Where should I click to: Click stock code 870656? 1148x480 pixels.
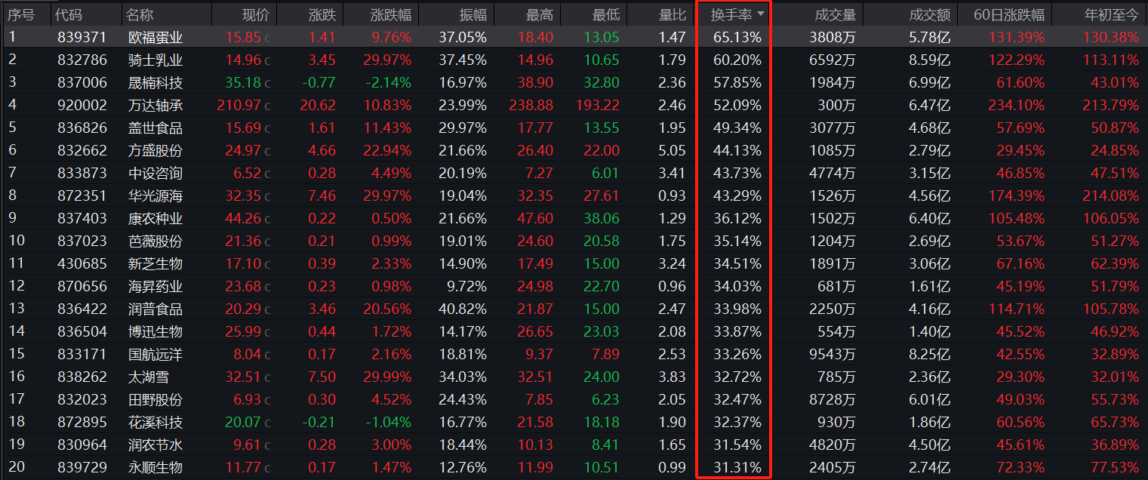82,286
